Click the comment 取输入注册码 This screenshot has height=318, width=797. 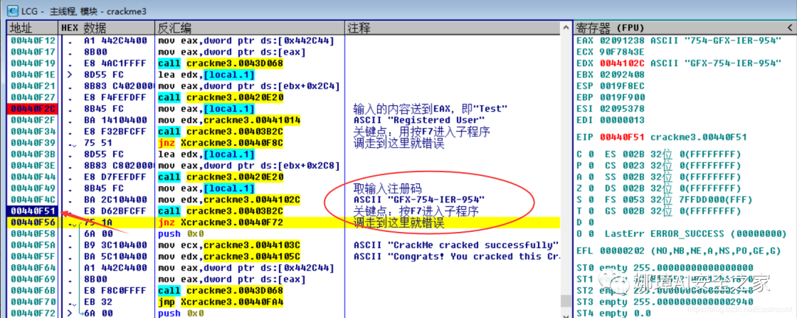387,188
